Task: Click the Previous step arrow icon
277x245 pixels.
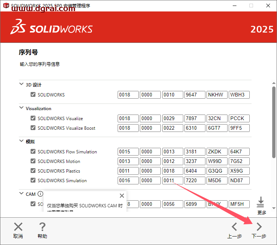Action: tap(235, 227)
